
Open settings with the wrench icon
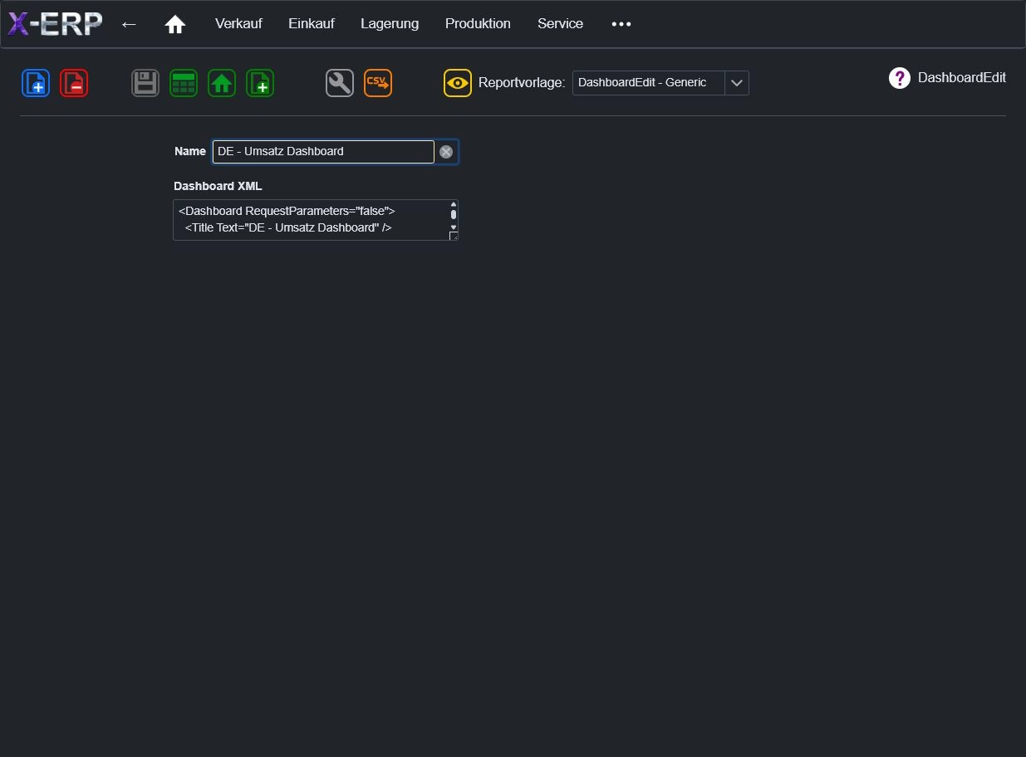340,83
